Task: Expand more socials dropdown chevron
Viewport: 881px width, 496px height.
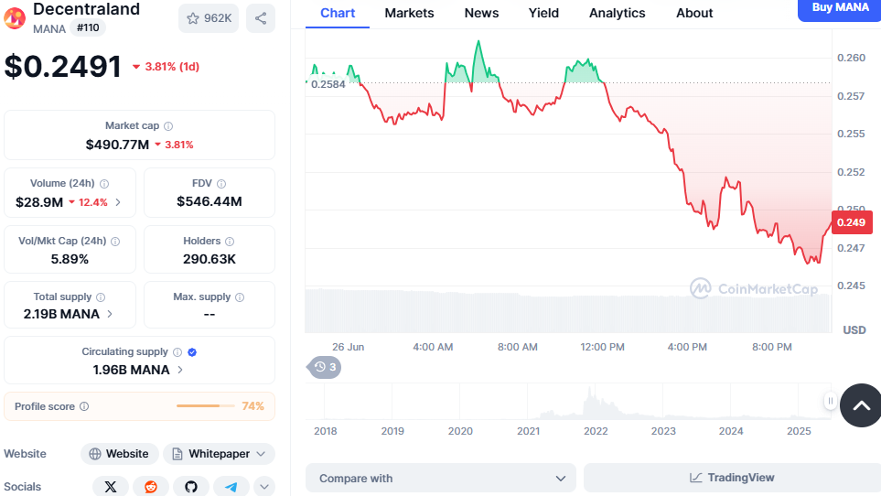Action: [264, 487]
